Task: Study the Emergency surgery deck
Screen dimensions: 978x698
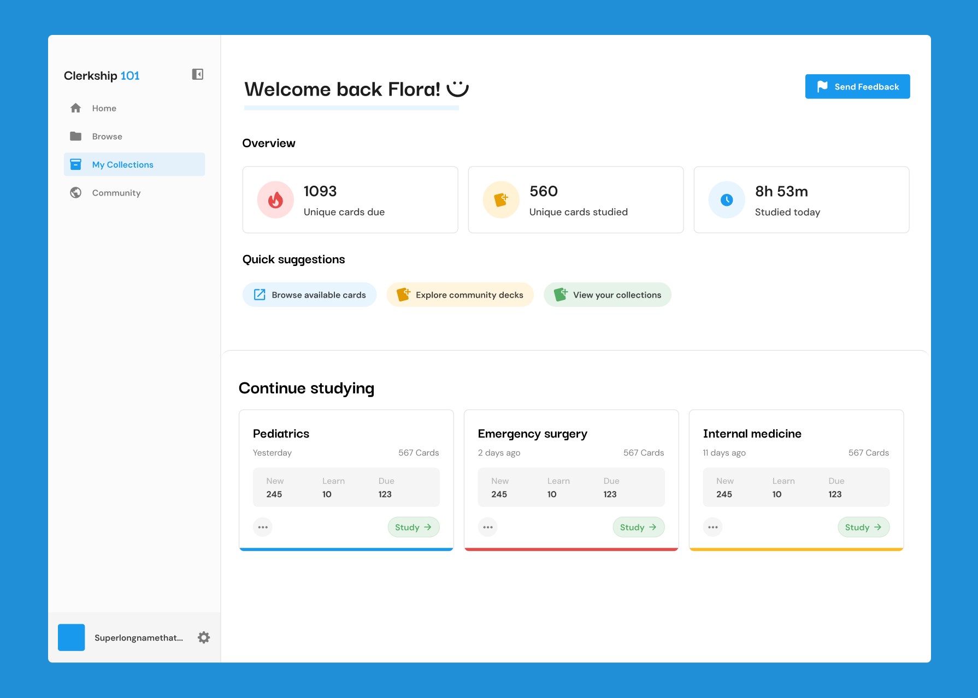Action: point(639,527)
